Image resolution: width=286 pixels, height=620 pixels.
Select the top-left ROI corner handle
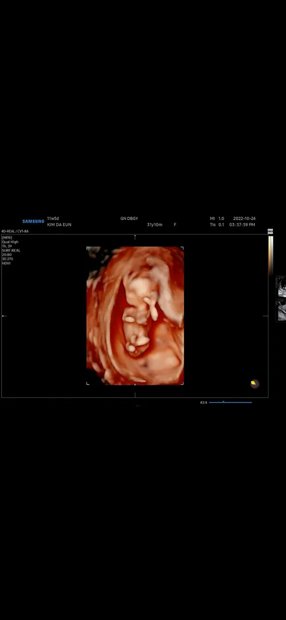(x=88, y=248)
